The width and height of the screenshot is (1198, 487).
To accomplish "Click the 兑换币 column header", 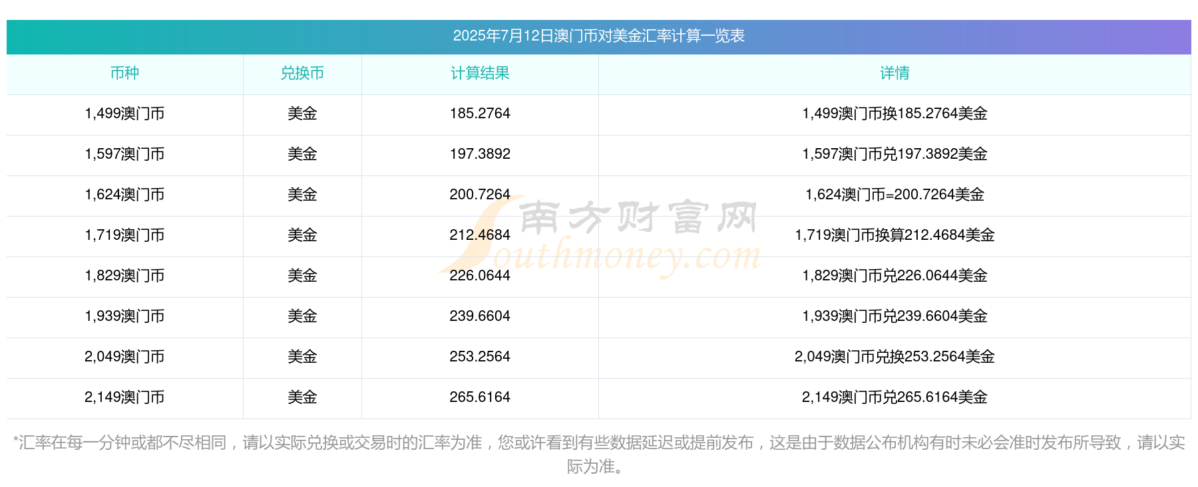I will point(302,73).
